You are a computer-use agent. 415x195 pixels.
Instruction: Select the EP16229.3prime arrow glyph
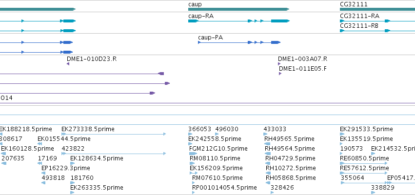tap(43, 173)
